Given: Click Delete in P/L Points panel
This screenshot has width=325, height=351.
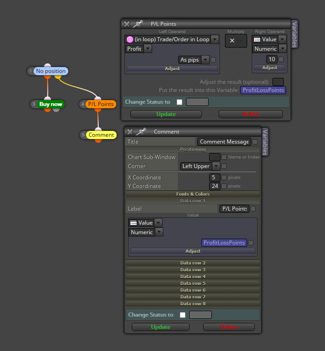Looking at the screenshot, I should 251,114.
